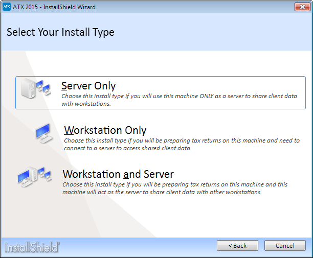Click the Workstation Only description text
Image resolution: width=313 pixels, height=258 pixels.
coord(182,145)
